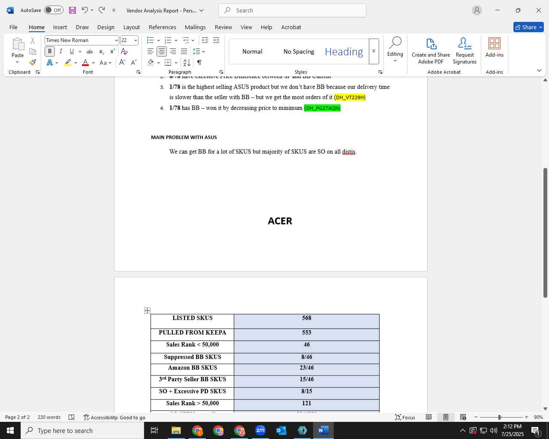
Task: Click the Cut scissors icon
Action: 33,40
